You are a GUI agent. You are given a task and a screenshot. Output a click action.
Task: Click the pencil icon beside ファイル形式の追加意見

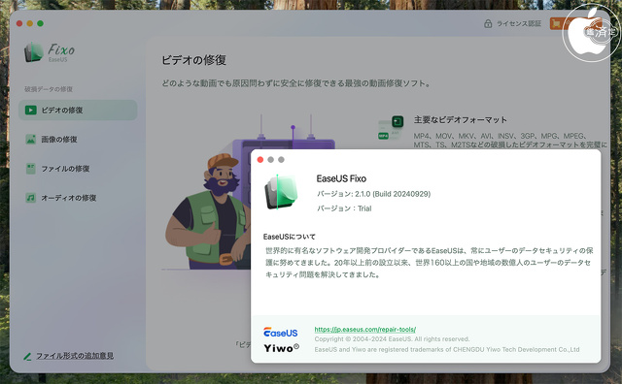pos(27,357)
